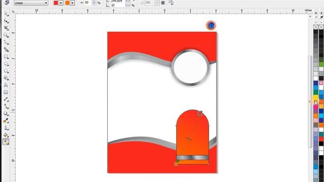Select the Table tool

6,92
